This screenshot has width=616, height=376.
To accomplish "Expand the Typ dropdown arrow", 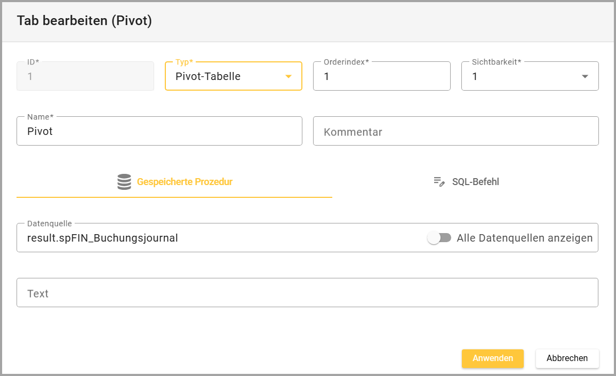I will [289, 77].
